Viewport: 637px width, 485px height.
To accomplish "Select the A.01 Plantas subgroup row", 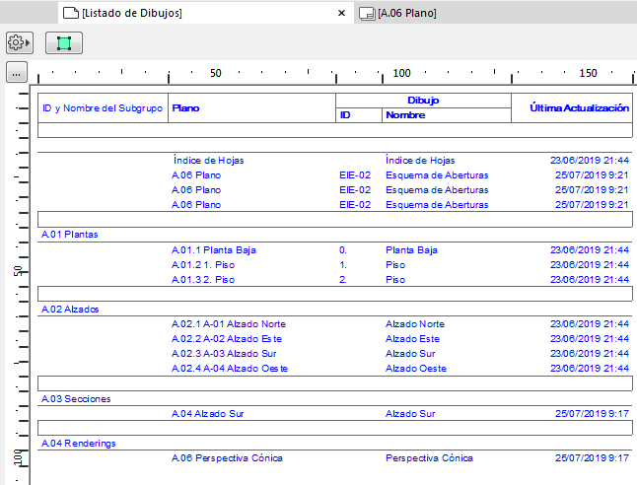I will pyautogui.click(x=70, y=235).
